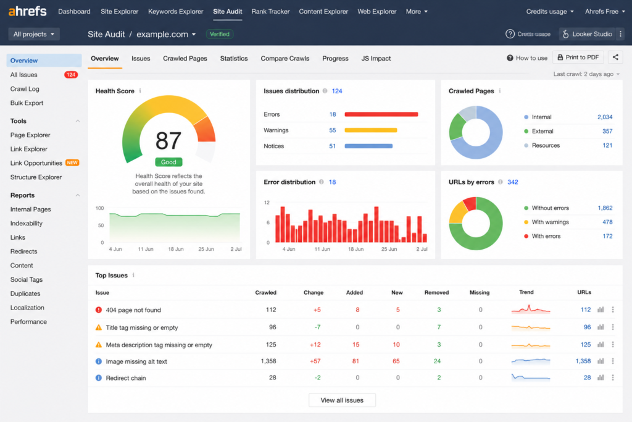
Task: Click the info icon by Top Issues
Action: pos(133,275)
